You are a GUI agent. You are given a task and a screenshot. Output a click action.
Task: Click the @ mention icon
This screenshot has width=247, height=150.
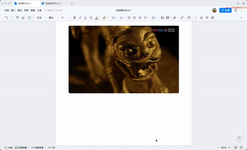(212, 18)
